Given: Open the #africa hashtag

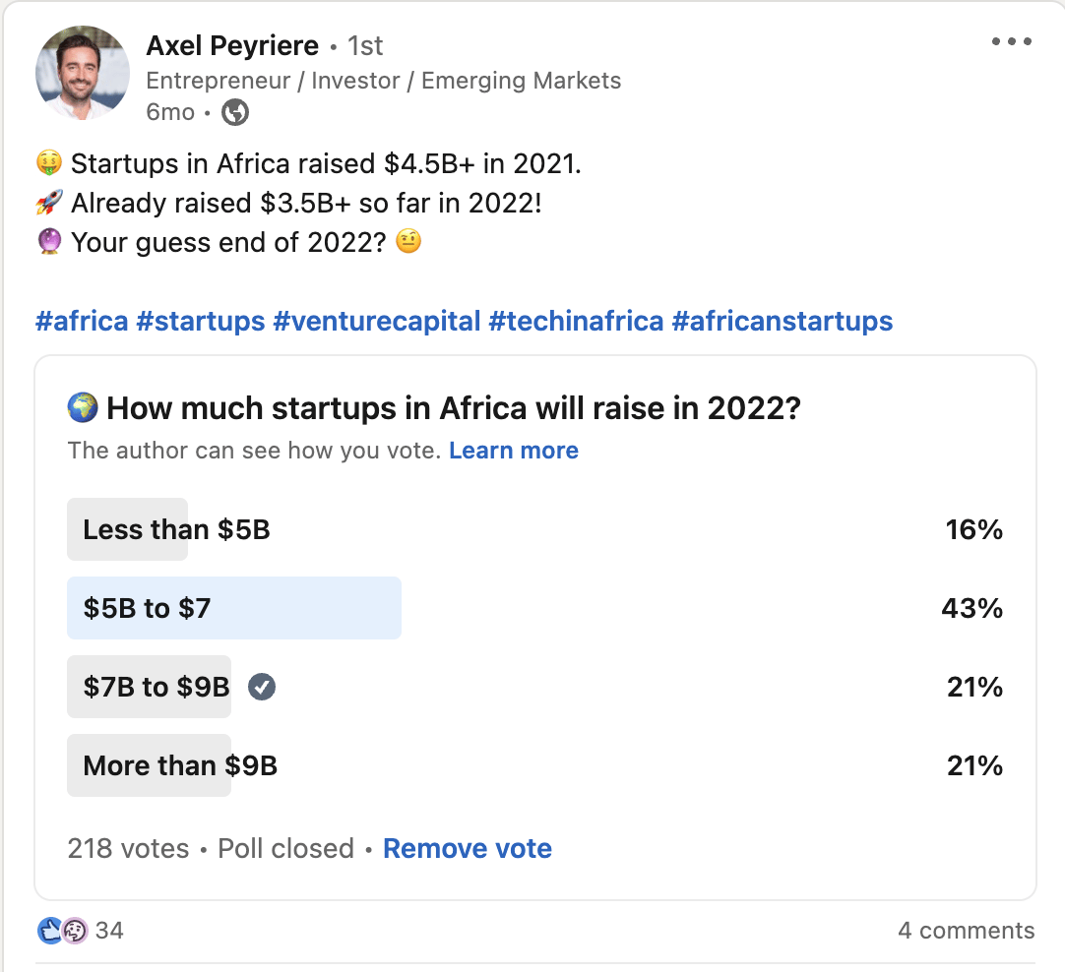Looking at the screenshot, I should (x=82, y=321).
